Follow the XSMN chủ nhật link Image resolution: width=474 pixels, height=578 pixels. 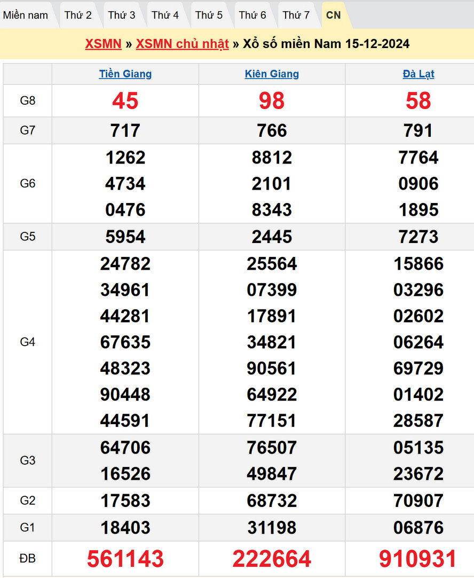pyautogui.click(x=182, y=44)
